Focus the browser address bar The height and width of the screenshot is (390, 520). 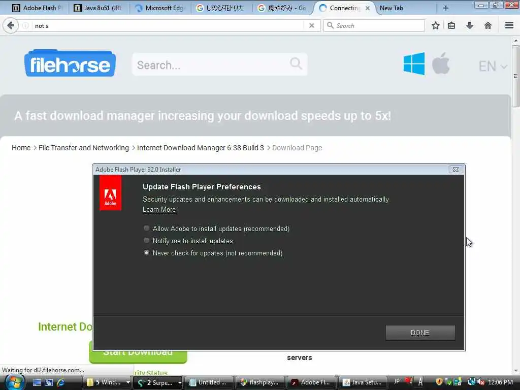tap(168, 25)
